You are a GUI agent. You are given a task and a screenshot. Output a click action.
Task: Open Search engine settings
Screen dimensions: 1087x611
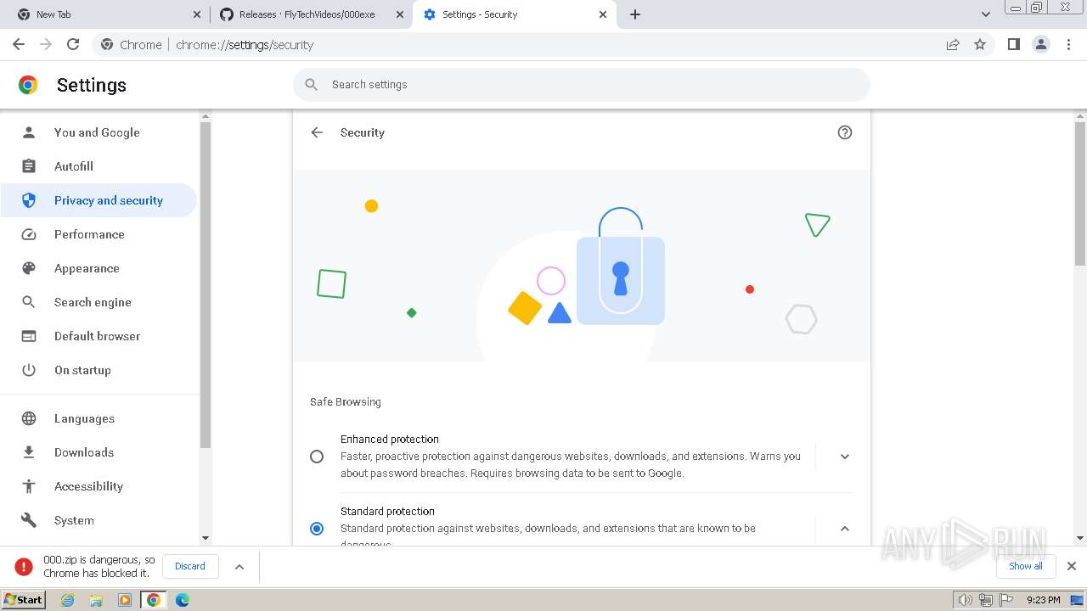click(x=99, y=302)
